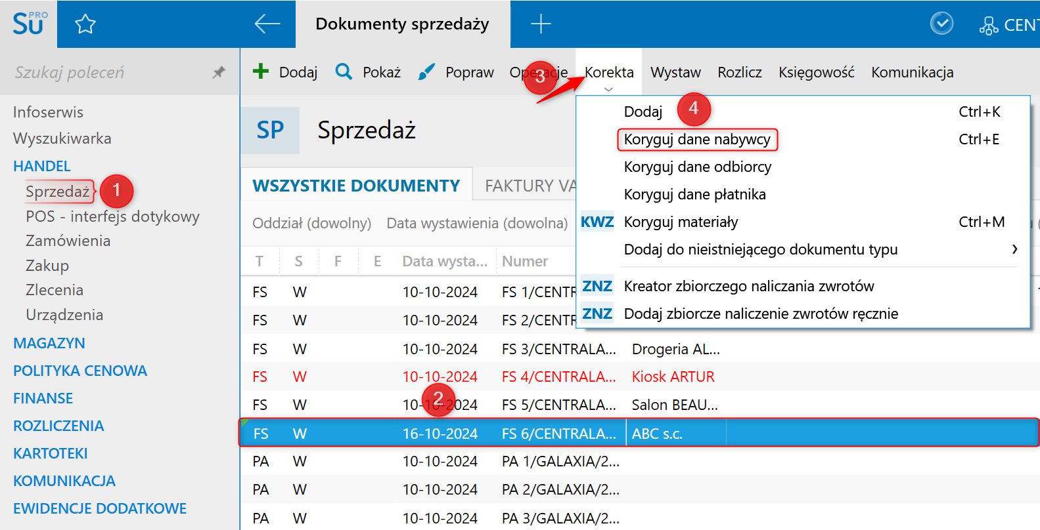Click the Subiekt PRO logo icon

(x=30, y=24)
